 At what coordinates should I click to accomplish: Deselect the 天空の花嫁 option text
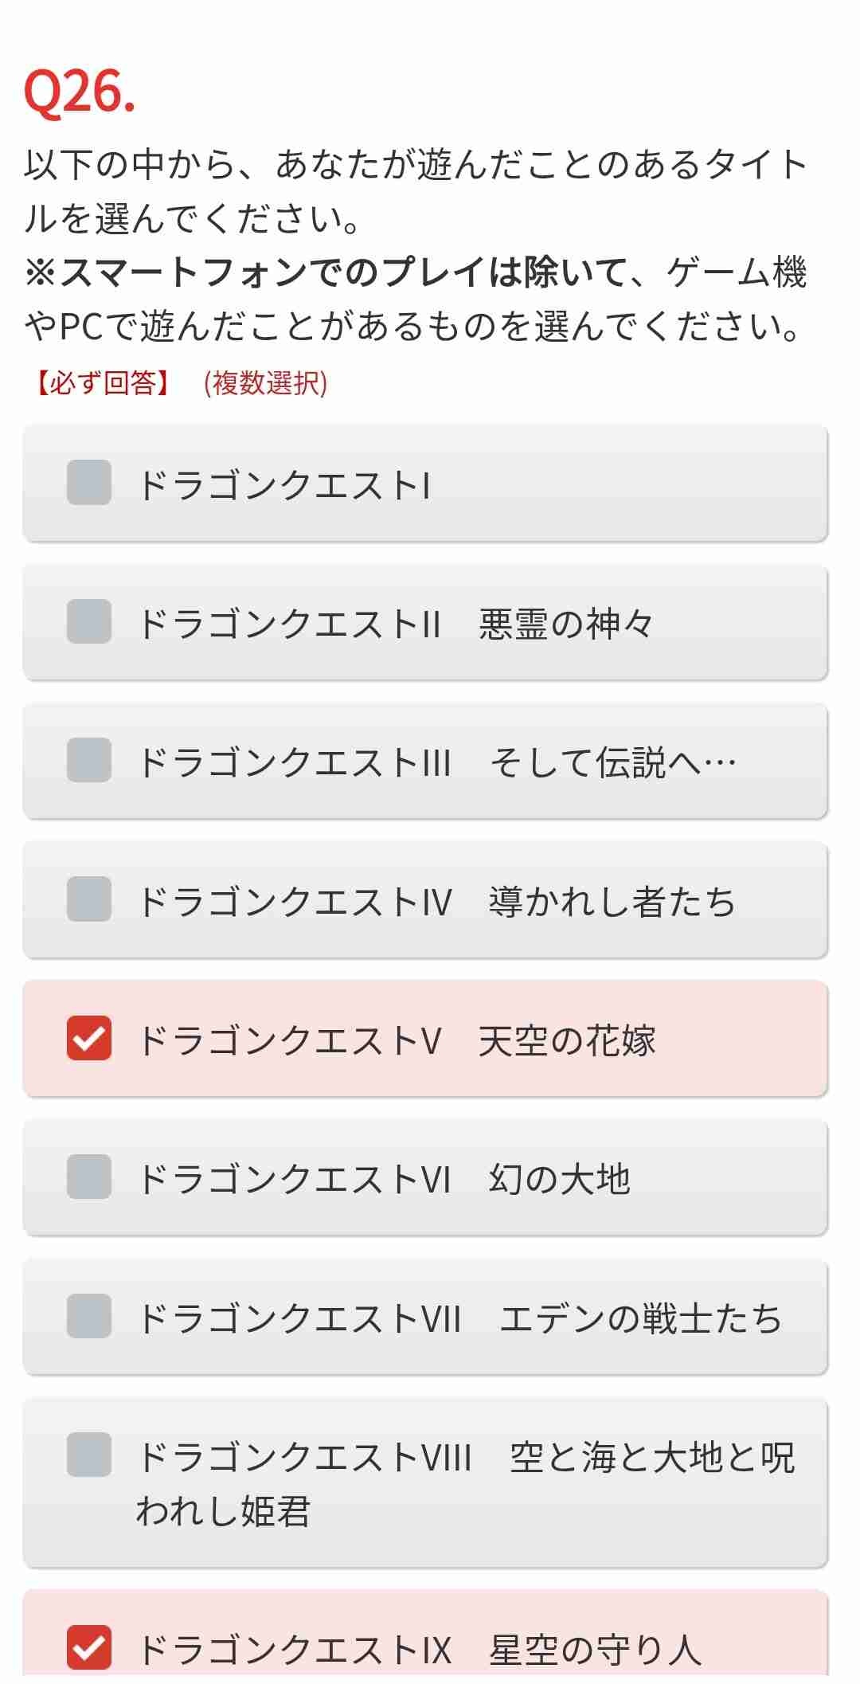coord(566,1040)
